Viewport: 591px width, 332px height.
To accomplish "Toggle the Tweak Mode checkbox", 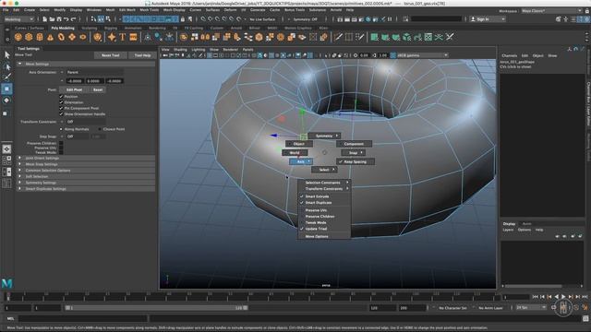I will pos(61,152).
